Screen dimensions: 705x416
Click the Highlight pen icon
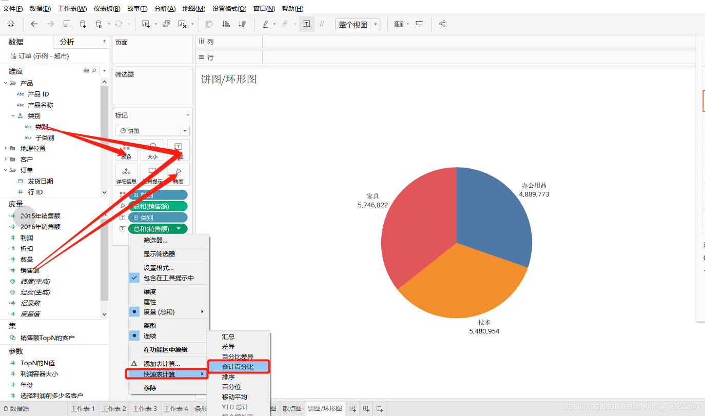tap(265, 24)
